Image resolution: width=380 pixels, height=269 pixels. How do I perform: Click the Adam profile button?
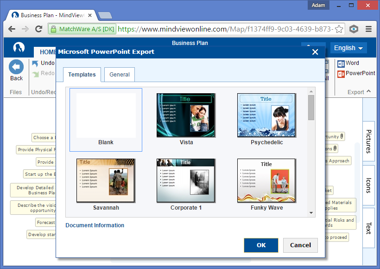tap(318, 5)
